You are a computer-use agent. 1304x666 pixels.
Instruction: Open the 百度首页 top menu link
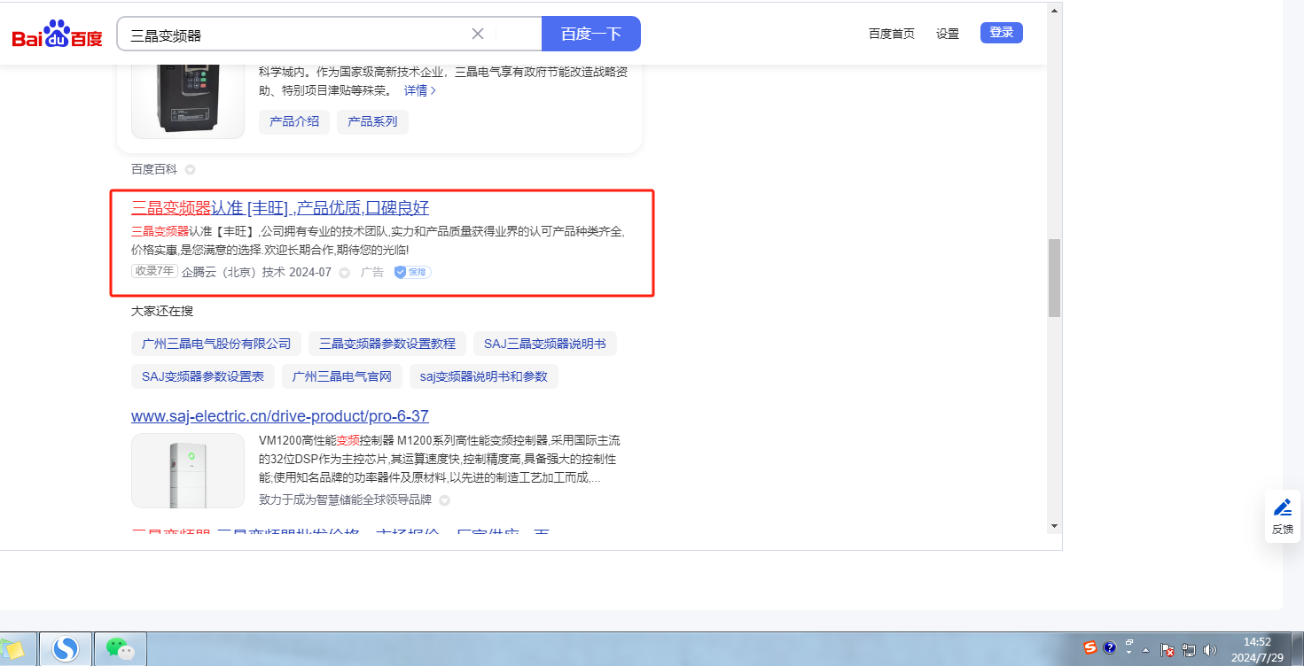pyautogui.click(x=891, y=34)
